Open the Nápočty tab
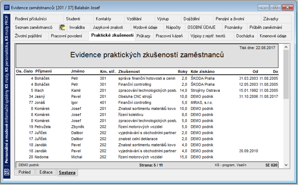 coord(174,27)
